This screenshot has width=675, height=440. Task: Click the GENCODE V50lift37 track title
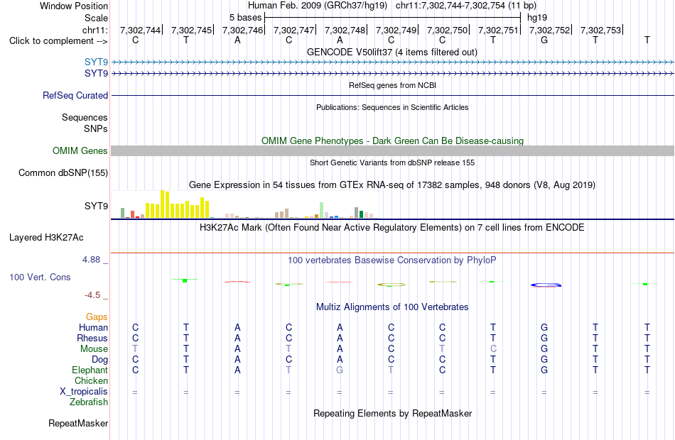(392, 53)
